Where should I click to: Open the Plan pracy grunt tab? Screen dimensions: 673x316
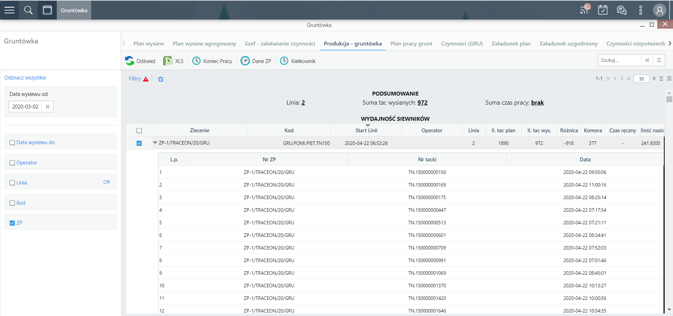[411, 44]
